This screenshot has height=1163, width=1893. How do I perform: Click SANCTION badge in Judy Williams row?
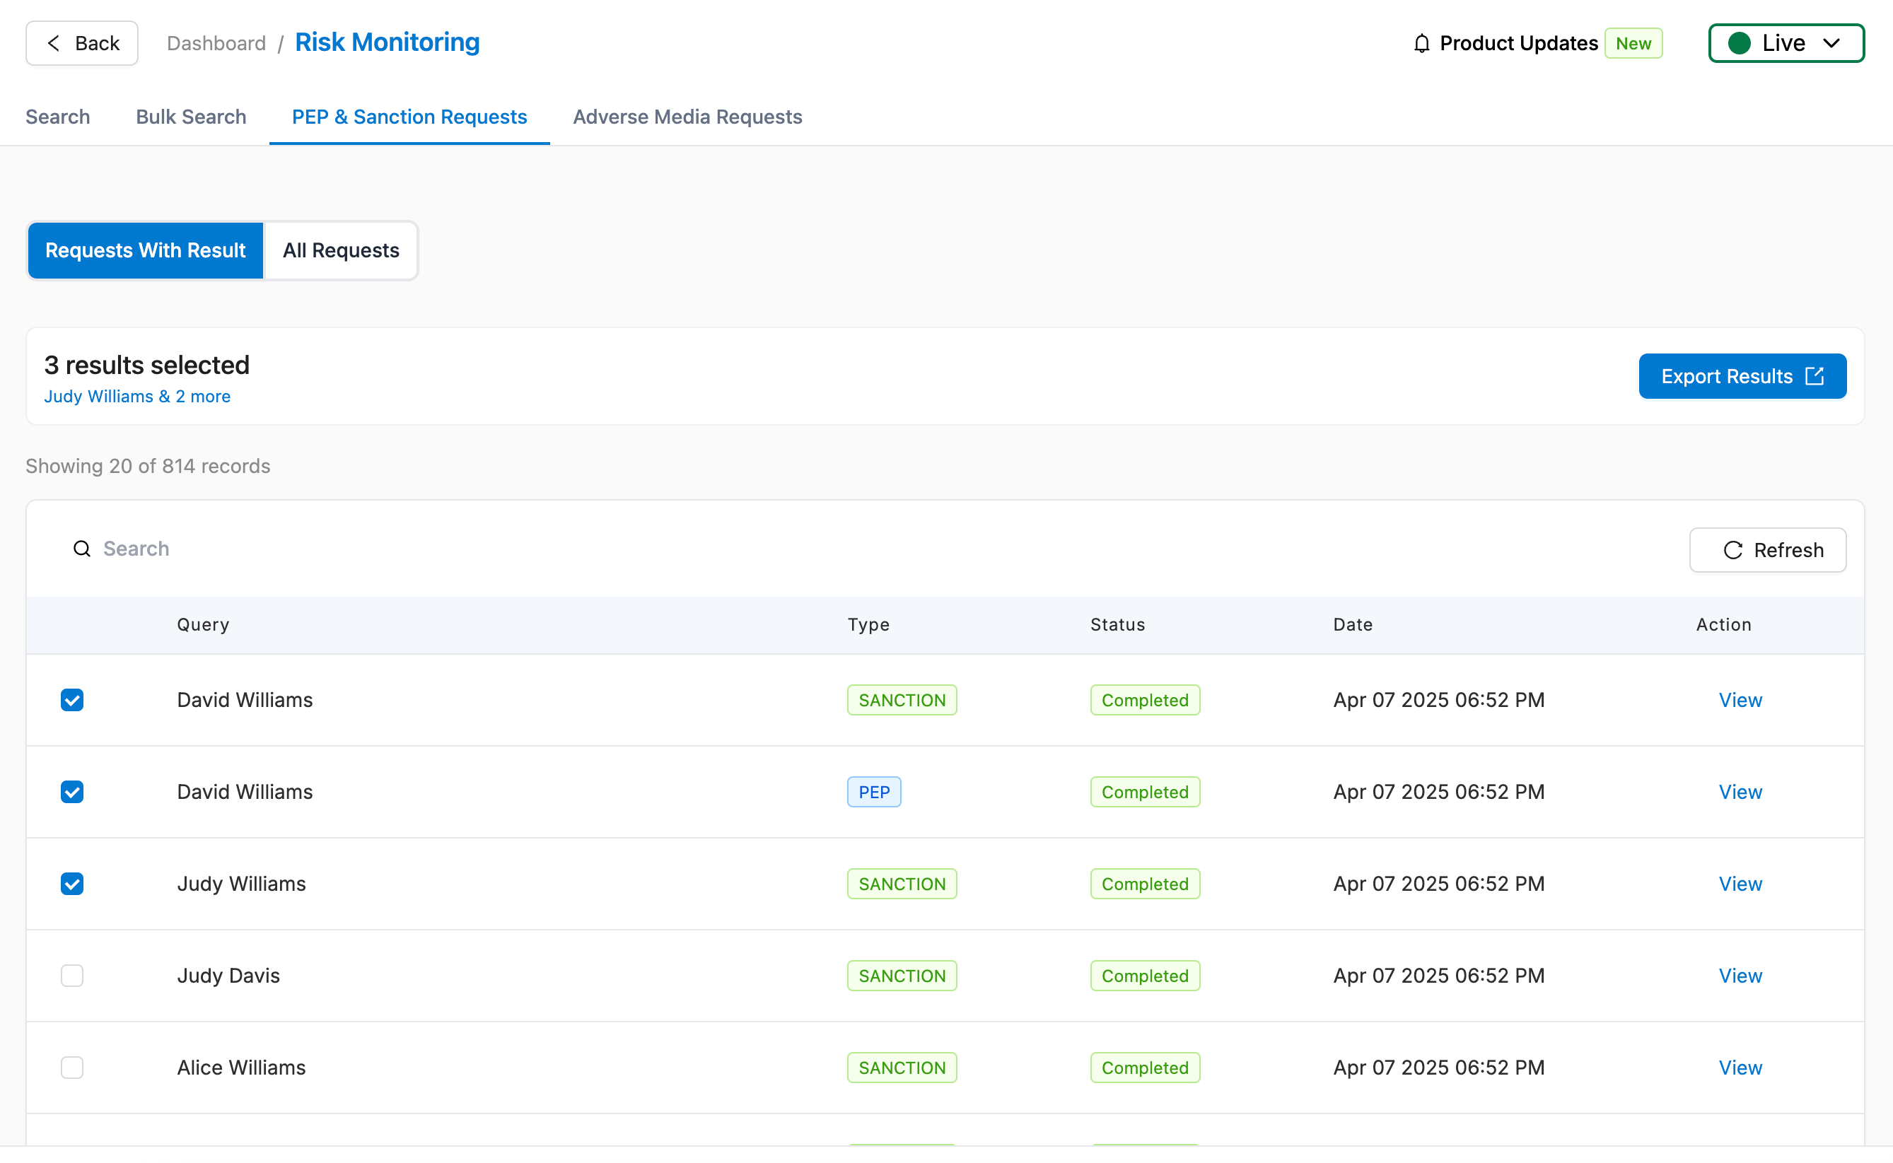[902, 884]
